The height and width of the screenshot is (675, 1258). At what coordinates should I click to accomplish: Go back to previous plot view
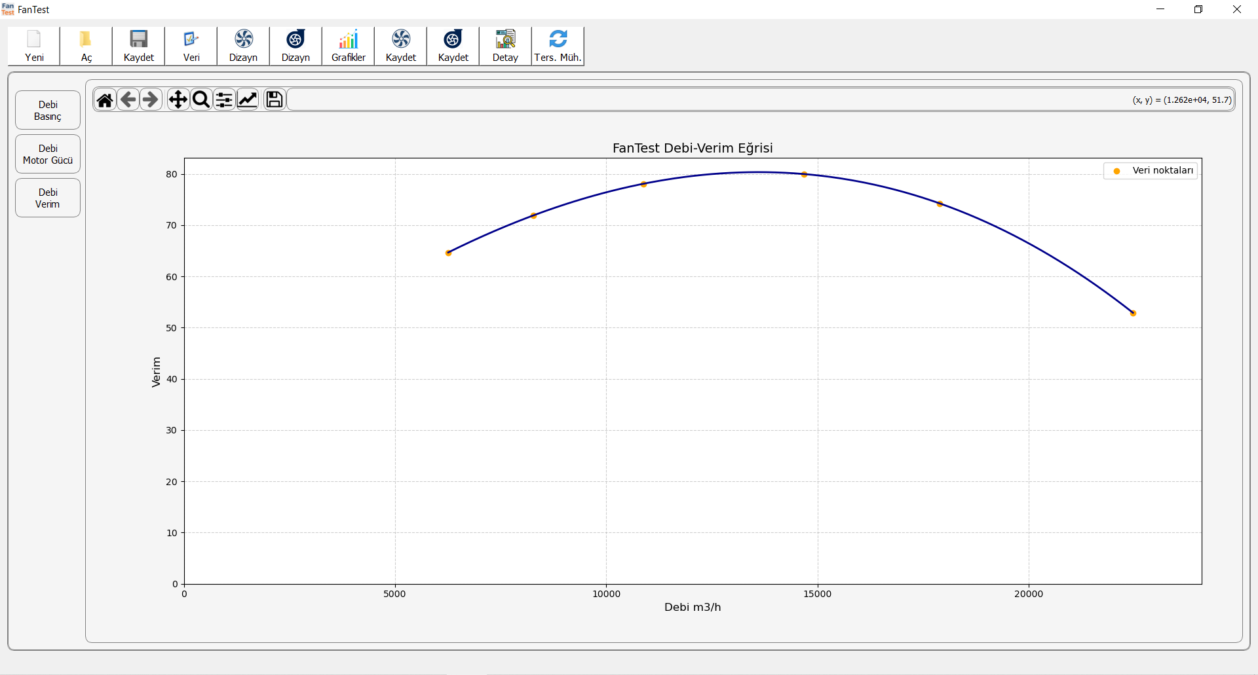coord(128,100)
